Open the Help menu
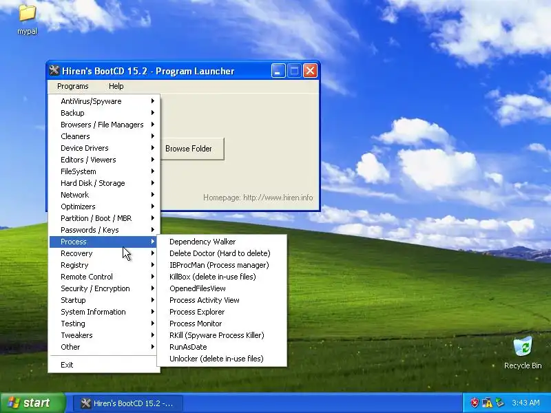Image resolution: width=551 pixels, height=413 pixels. (116, 86)
